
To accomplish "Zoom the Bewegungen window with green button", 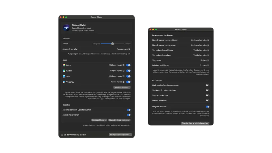I will pyautogui.click(x=156, y=29).
